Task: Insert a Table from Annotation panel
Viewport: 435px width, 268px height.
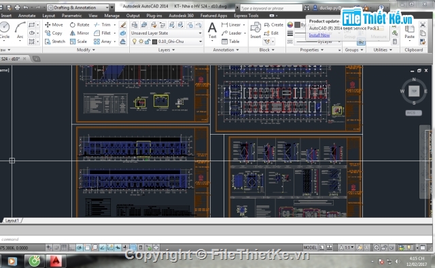Action: pos(230,41)
